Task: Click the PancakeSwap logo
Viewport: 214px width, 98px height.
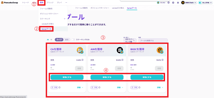Action: pos(9,3)
